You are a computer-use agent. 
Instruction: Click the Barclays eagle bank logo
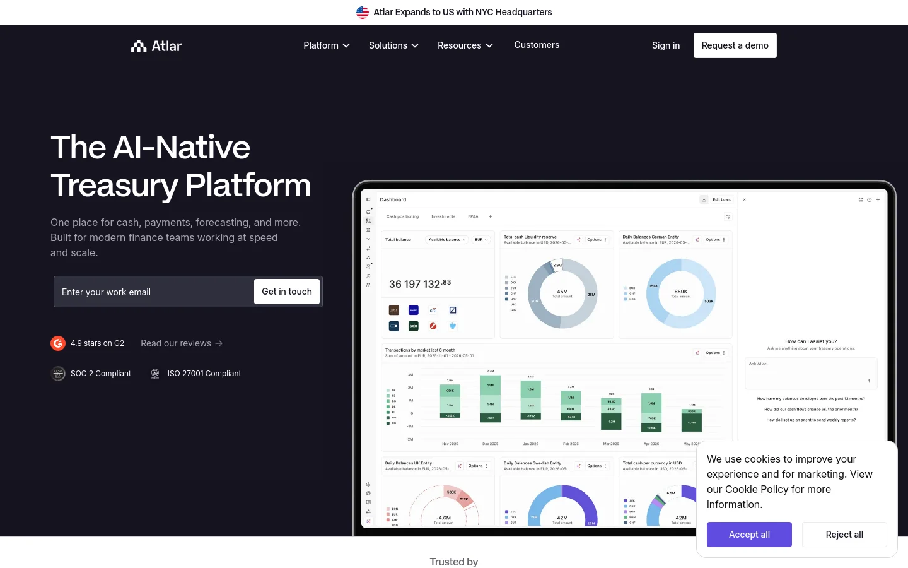tap(453, 326)
